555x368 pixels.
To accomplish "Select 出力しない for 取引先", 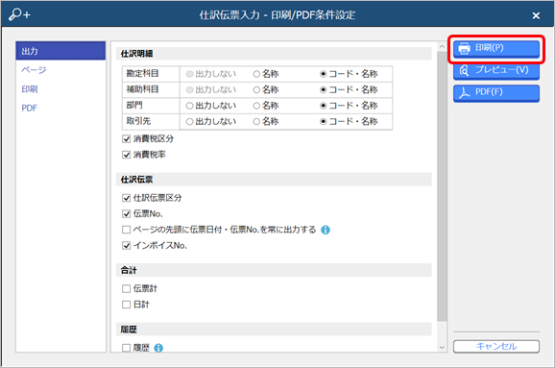I will (211, 121).
